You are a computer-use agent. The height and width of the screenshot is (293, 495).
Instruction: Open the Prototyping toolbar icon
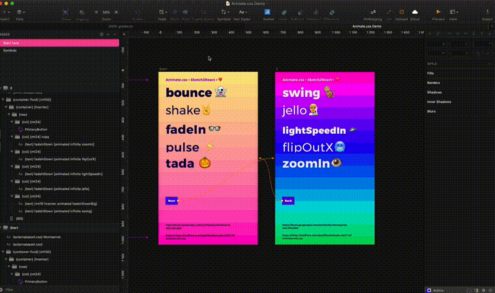tap(373, 12)
